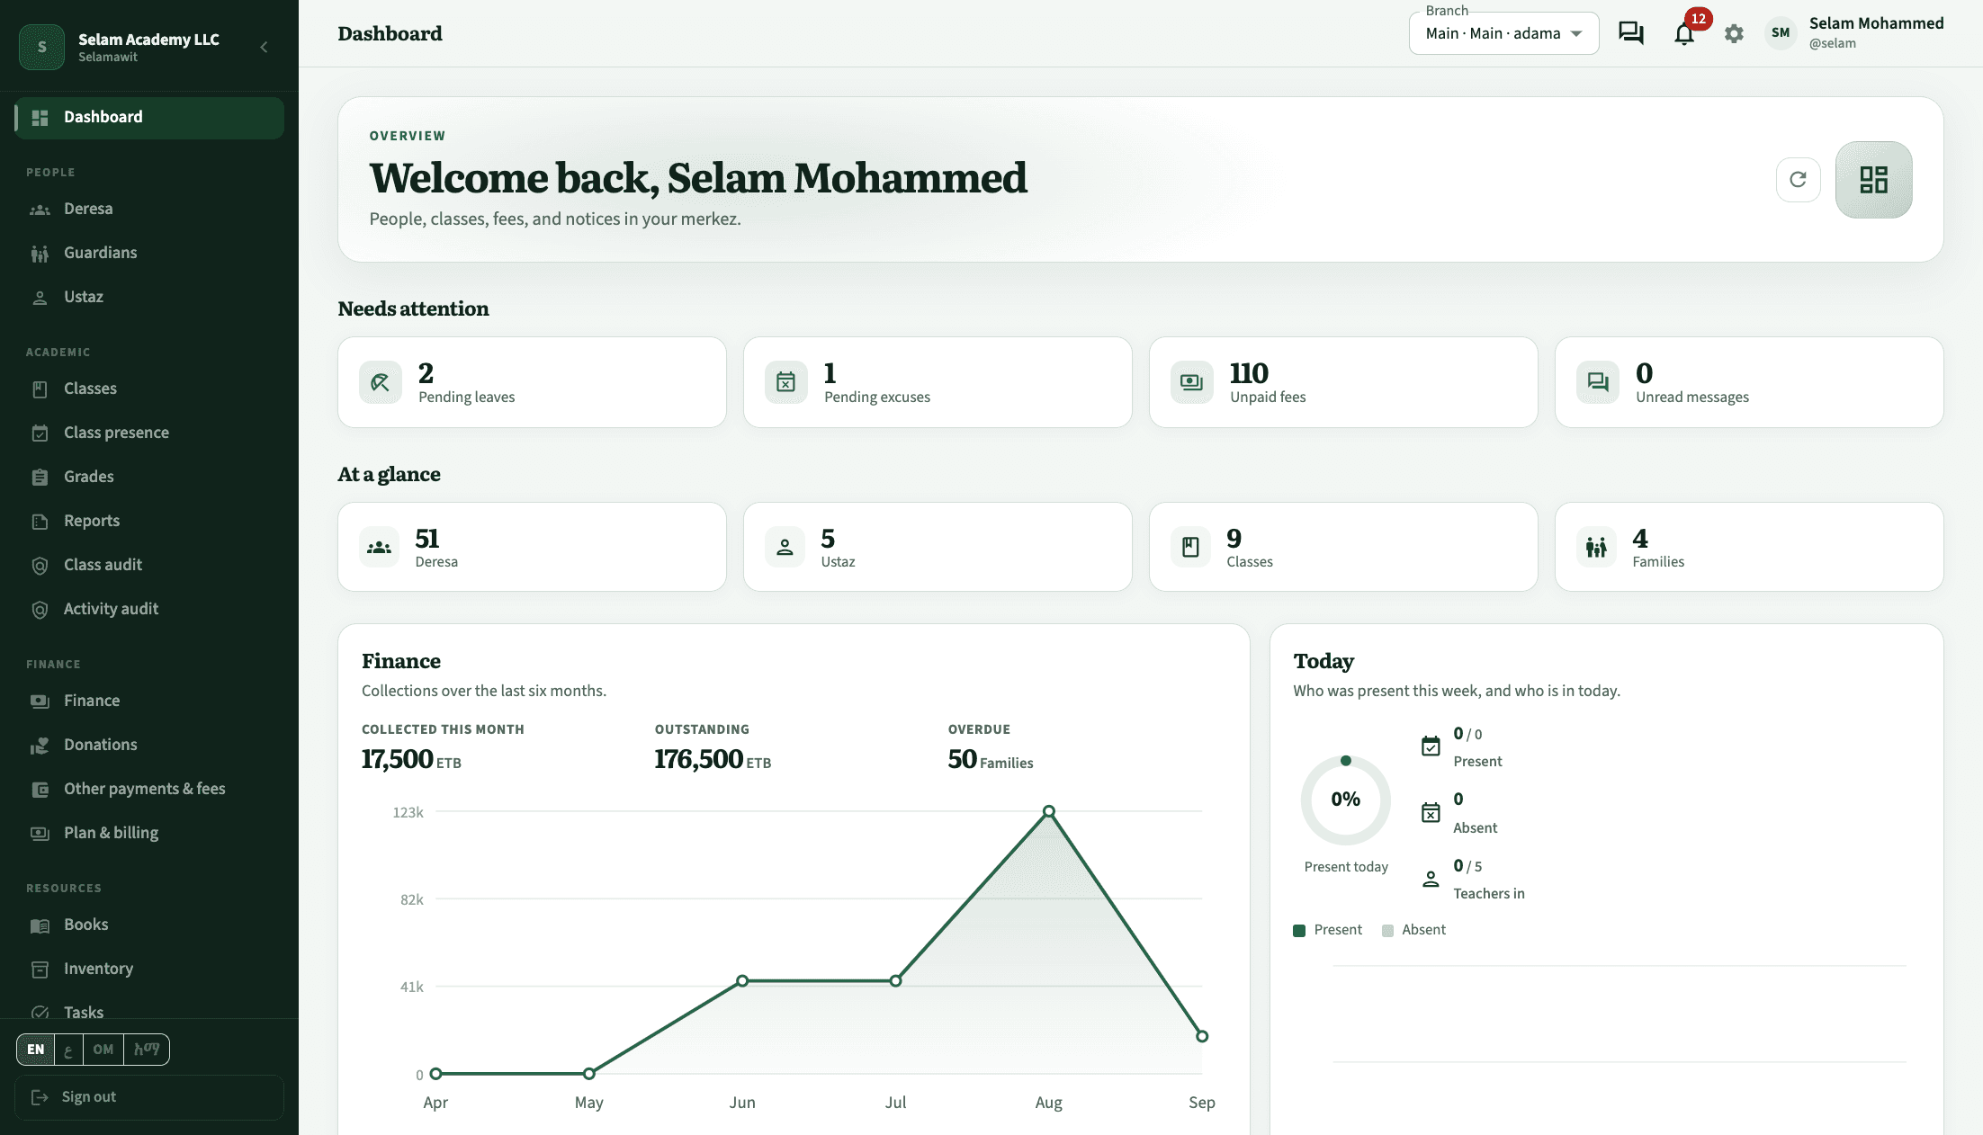The width and height of the screenshot is (1983, 1135).
Task: Open Plan & billing link
Action: (x=149, y=833)
